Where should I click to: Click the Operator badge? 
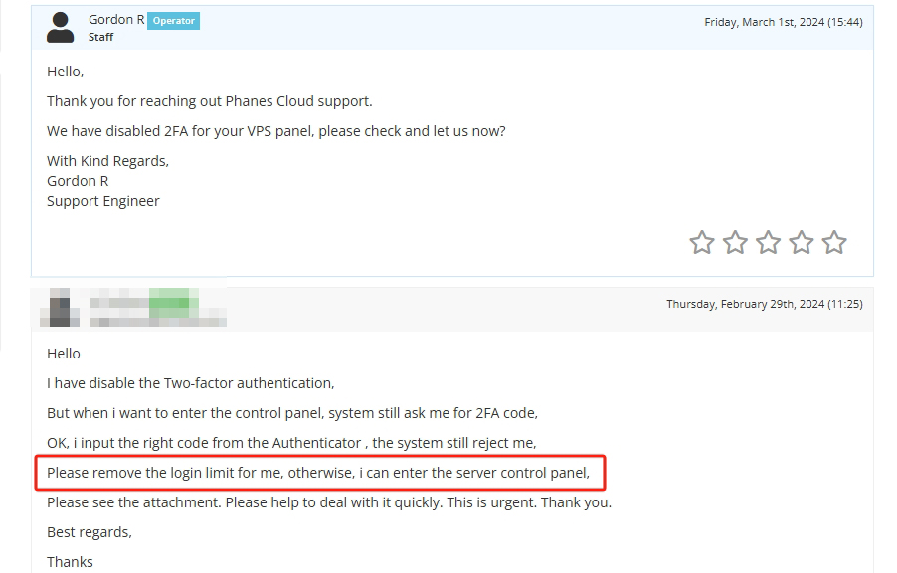point(174,20)
